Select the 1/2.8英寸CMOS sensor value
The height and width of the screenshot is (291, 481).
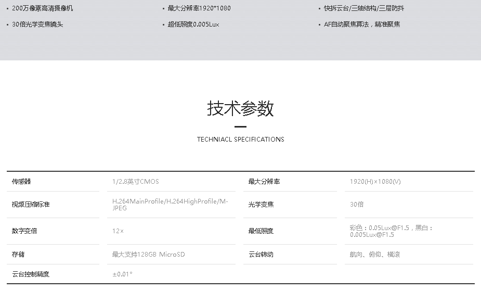click(136, 182)
